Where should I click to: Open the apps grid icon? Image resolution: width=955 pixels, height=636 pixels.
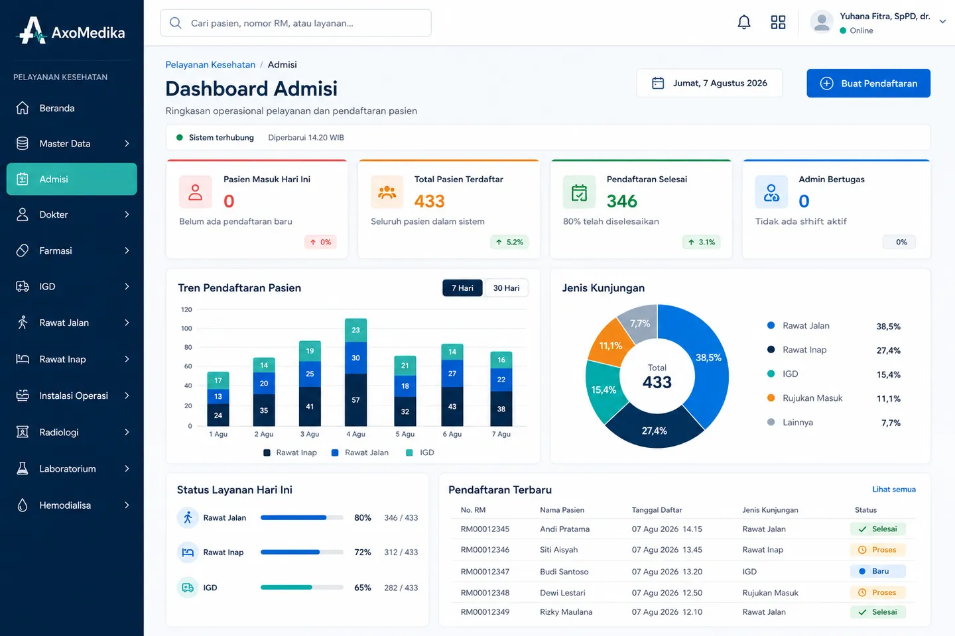click(778, 23)
